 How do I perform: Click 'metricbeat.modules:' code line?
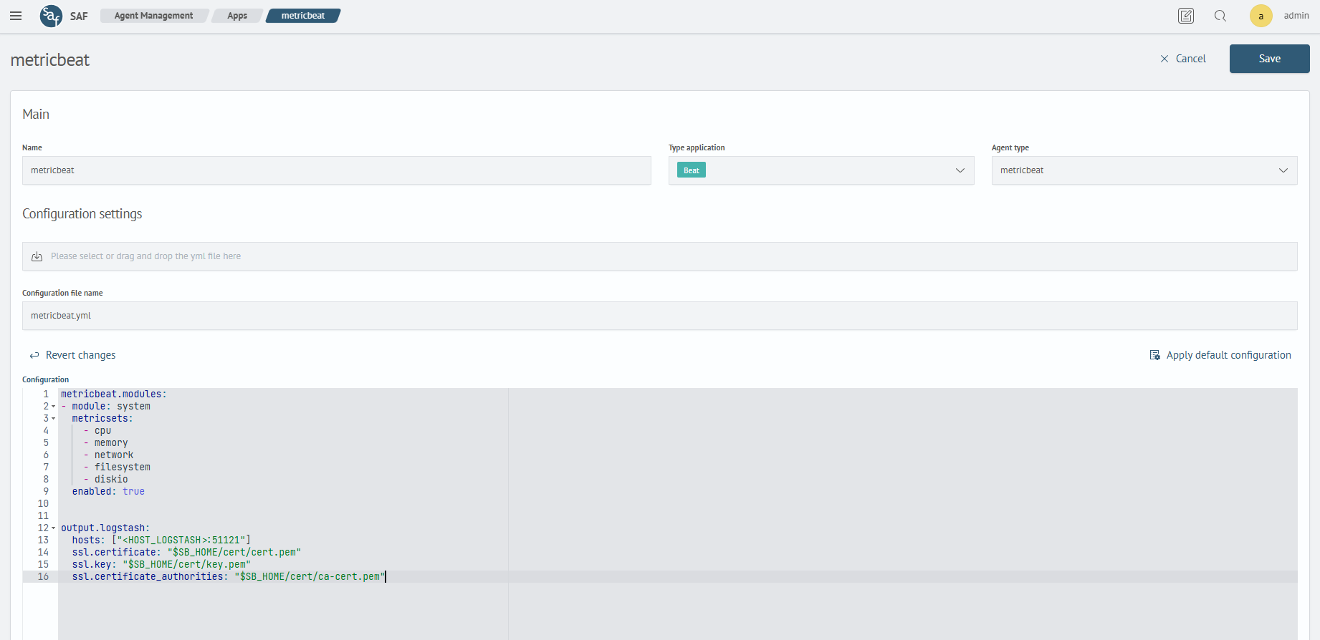113,394
